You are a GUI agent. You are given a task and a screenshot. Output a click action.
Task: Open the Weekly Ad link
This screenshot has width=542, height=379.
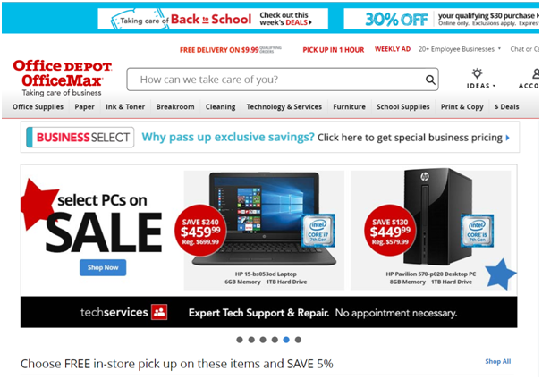point(393,49)
